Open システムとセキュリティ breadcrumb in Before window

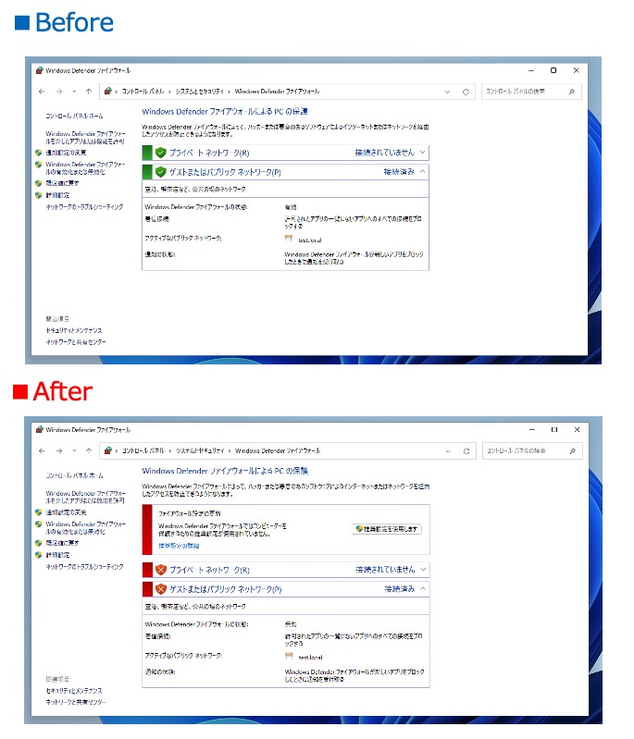click(200, 92)
